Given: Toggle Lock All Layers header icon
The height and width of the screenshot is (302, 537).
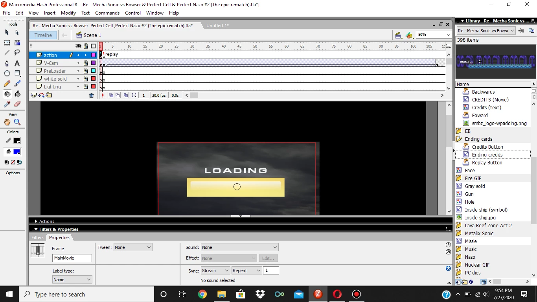Looking at the screenshot, I should point(86,46).
